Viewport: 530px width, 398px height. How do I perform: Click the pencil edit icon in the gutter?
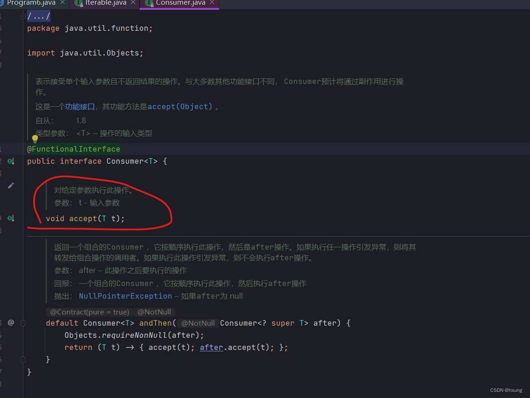11,185
